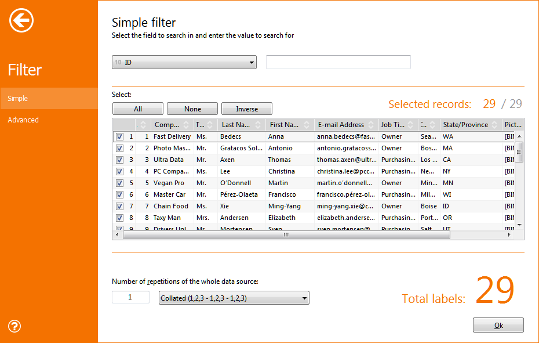Open help via question mark icon
Image resolution: width=539 pixels, height=343 pixels.
coord(15,326)
